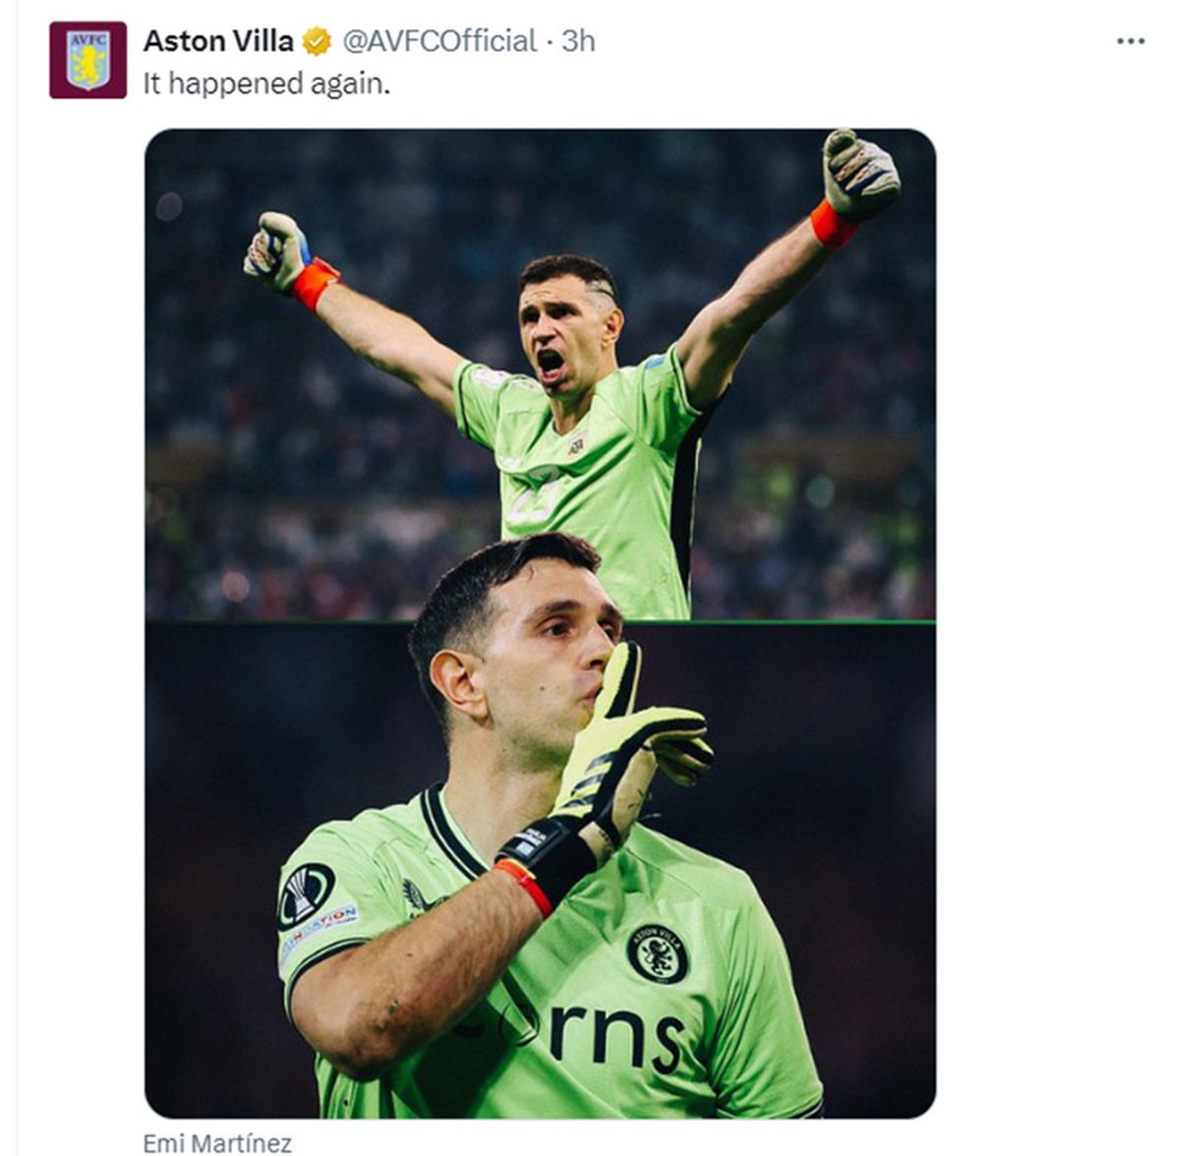The width and height of the screenshot is (1180, 1156).
Task: Open the tweet's three-dot more options menu
Action: click(x=1131, y=41)
